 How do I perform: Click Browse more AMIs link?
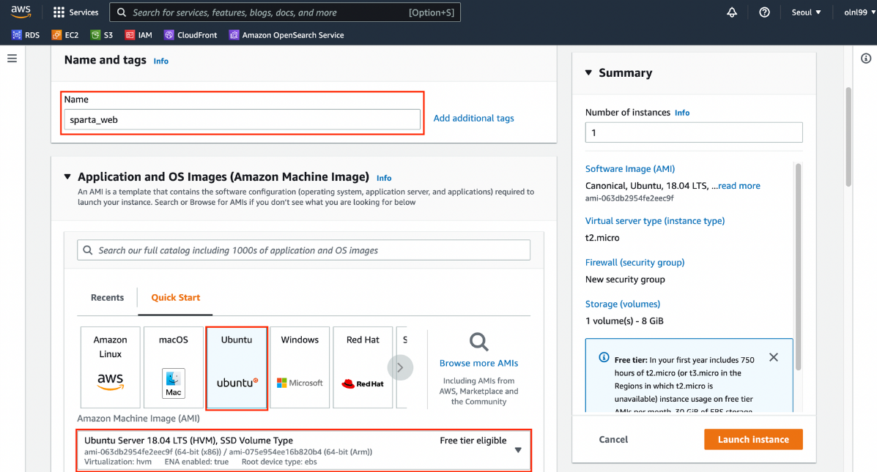tap(478, 363)
